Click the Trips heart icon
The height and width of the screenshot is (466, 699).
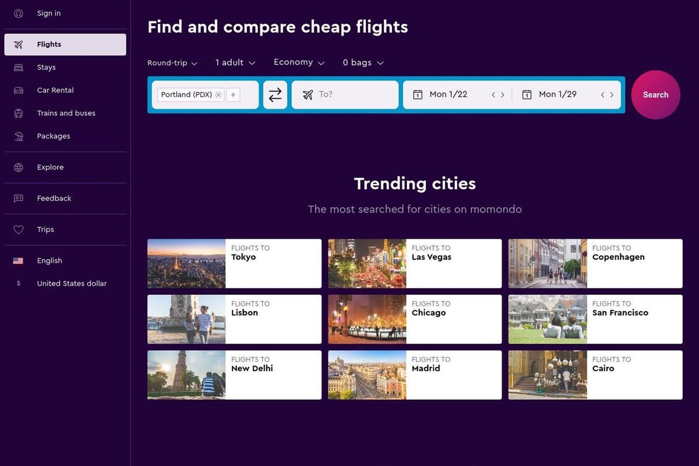tap(19, 230)
